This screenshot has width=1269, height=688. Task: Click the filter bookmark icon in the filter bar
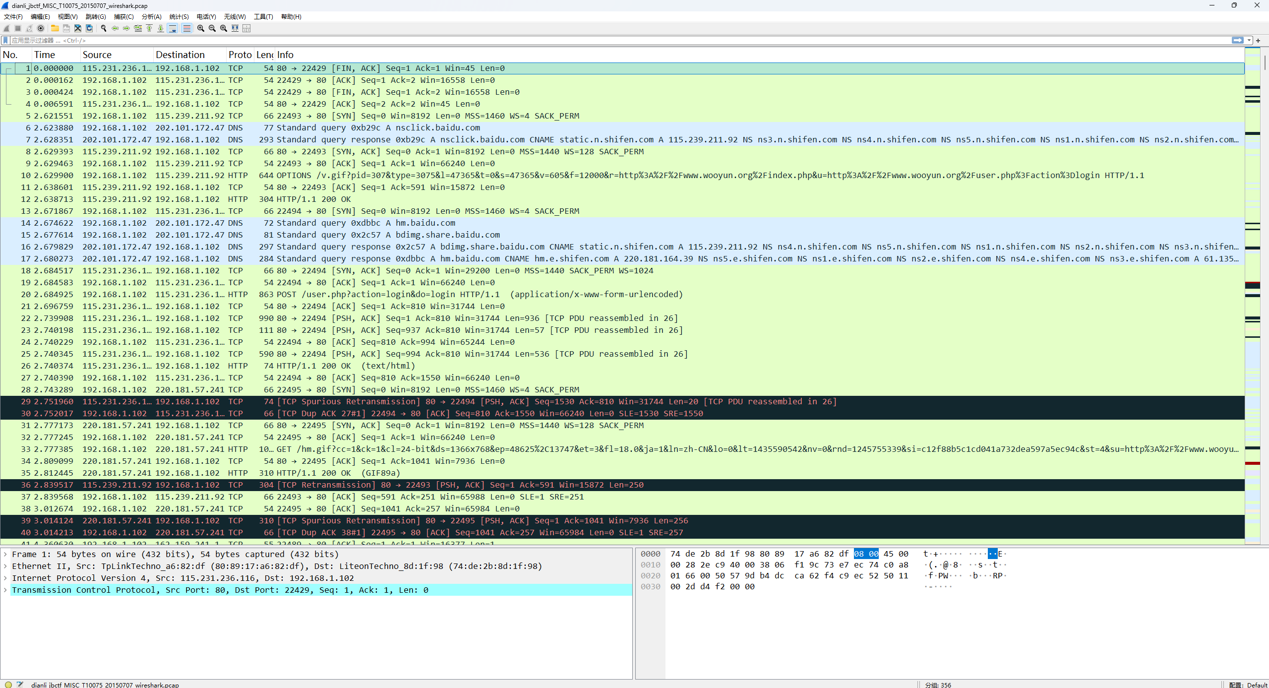coord(5,40)
